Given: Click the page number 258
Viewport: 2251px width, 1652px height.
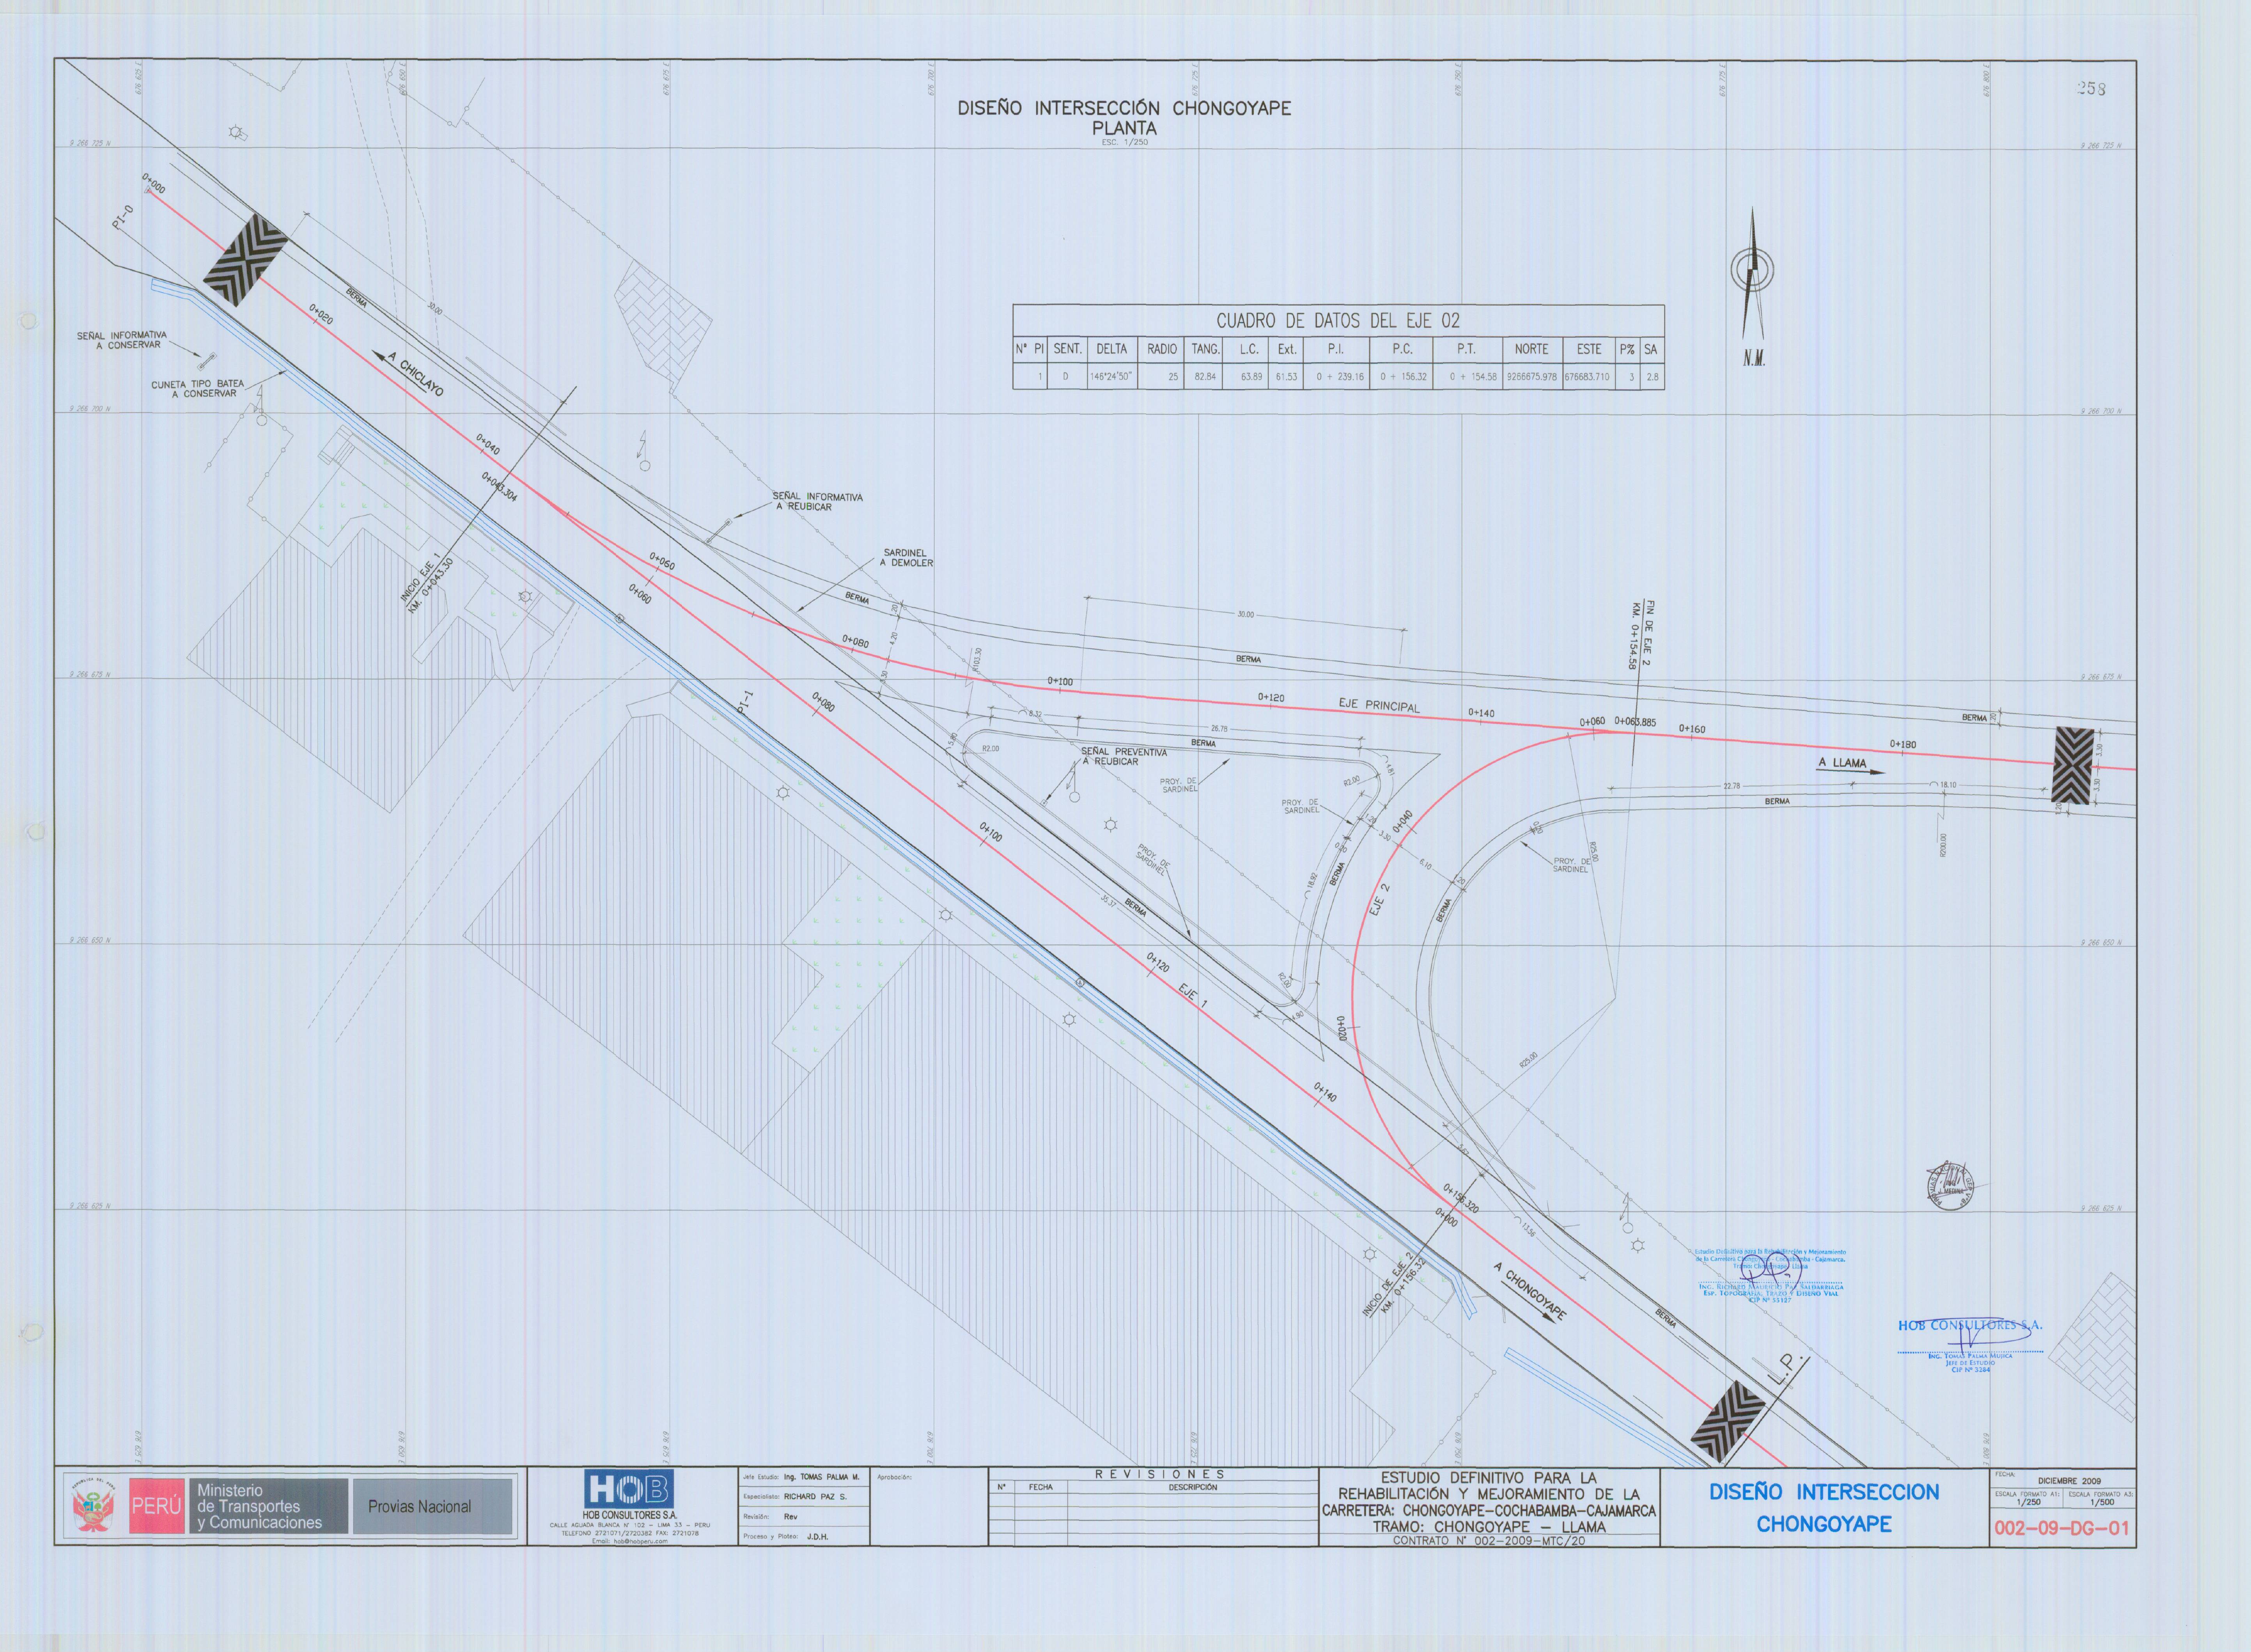Looking at the screenshot, I should pos(2091,89).
